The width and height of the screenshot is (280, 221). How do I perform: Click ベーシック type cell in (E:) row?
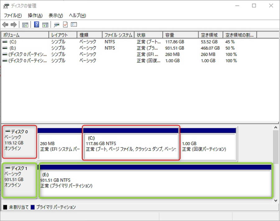[x=88, y=48]
